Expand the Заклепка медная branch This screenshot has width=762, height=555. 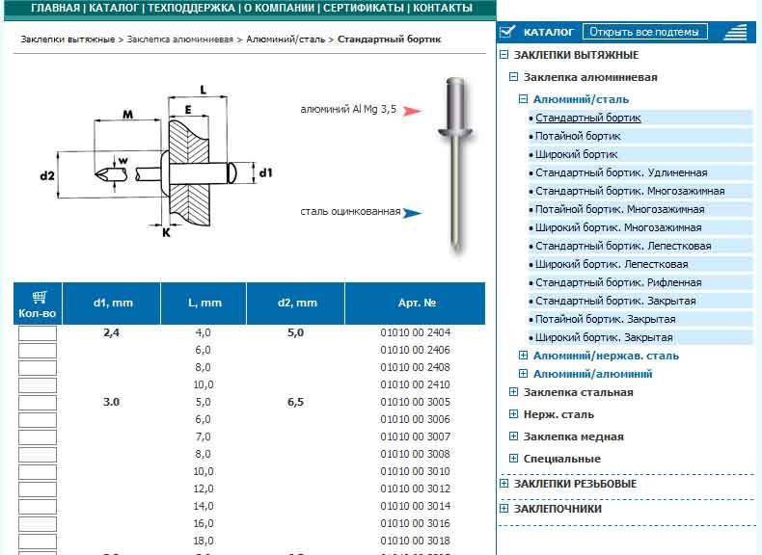(x=513, y=436)
